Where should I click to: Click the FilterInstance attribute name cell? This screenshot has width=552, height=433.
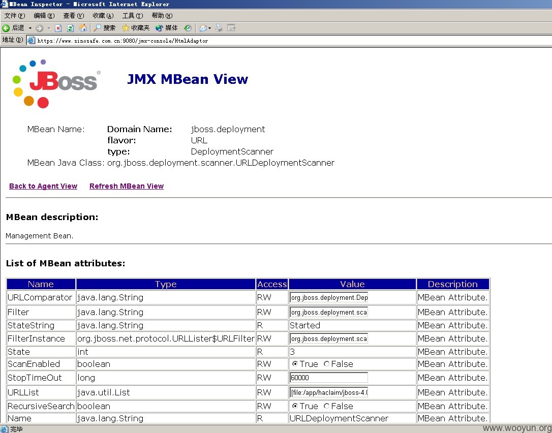click(x=41, y=338)
